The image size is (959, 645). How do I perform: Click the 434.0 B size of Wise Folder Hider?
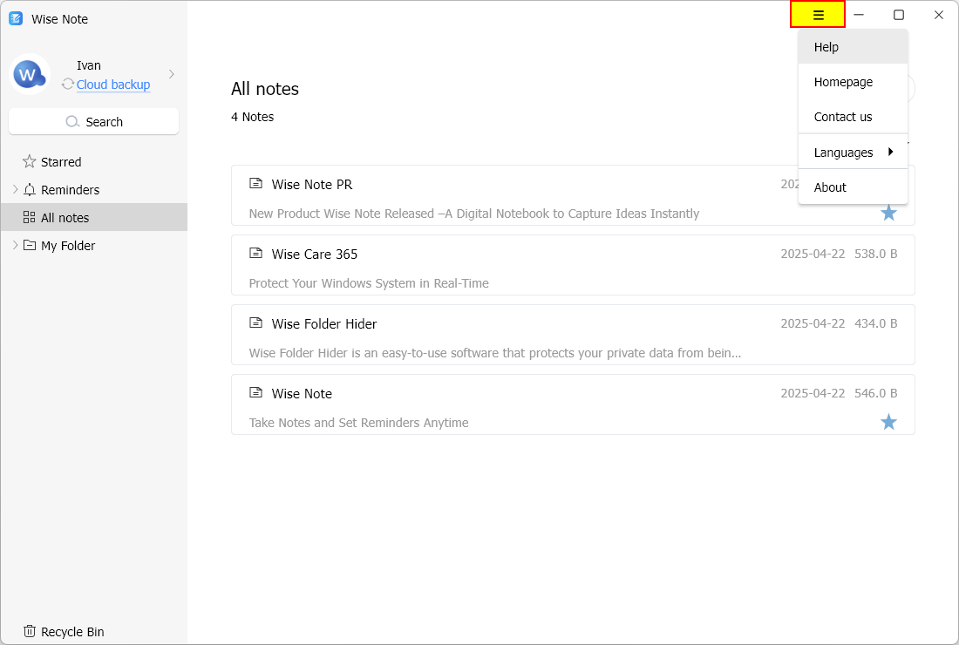875,323
